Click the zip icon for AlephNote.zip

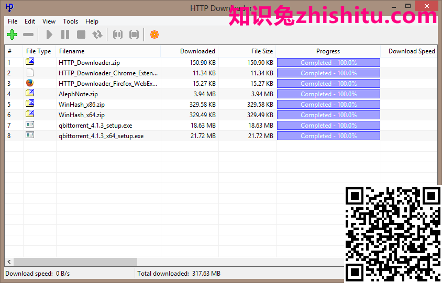click(x=30, y=93)
